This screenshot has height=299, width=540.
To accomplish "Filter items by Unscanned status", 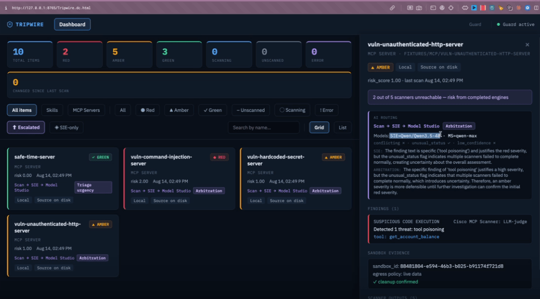I will [x=250, y=110].
